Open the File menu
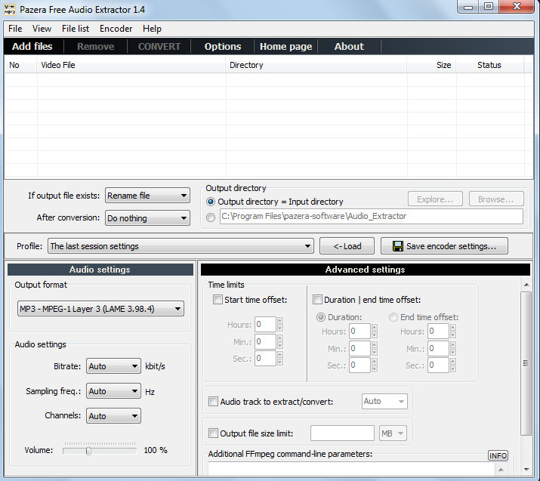540x481 pixels. pos(15,29)
